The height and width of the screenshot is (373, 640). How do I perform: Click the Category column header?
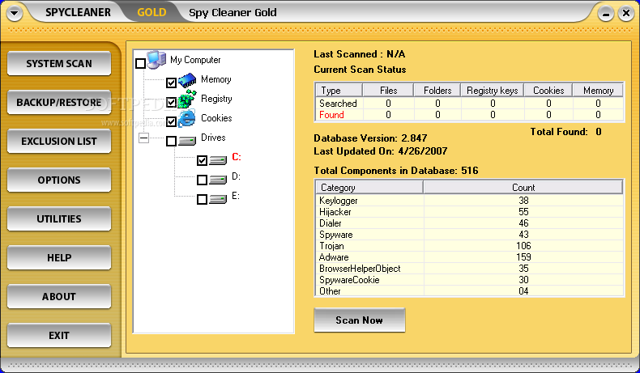[369, 188]
